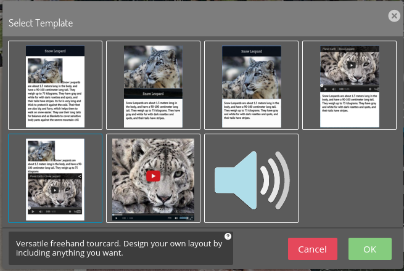Choose freehand template with image, text and video

(x=55, y=178)
